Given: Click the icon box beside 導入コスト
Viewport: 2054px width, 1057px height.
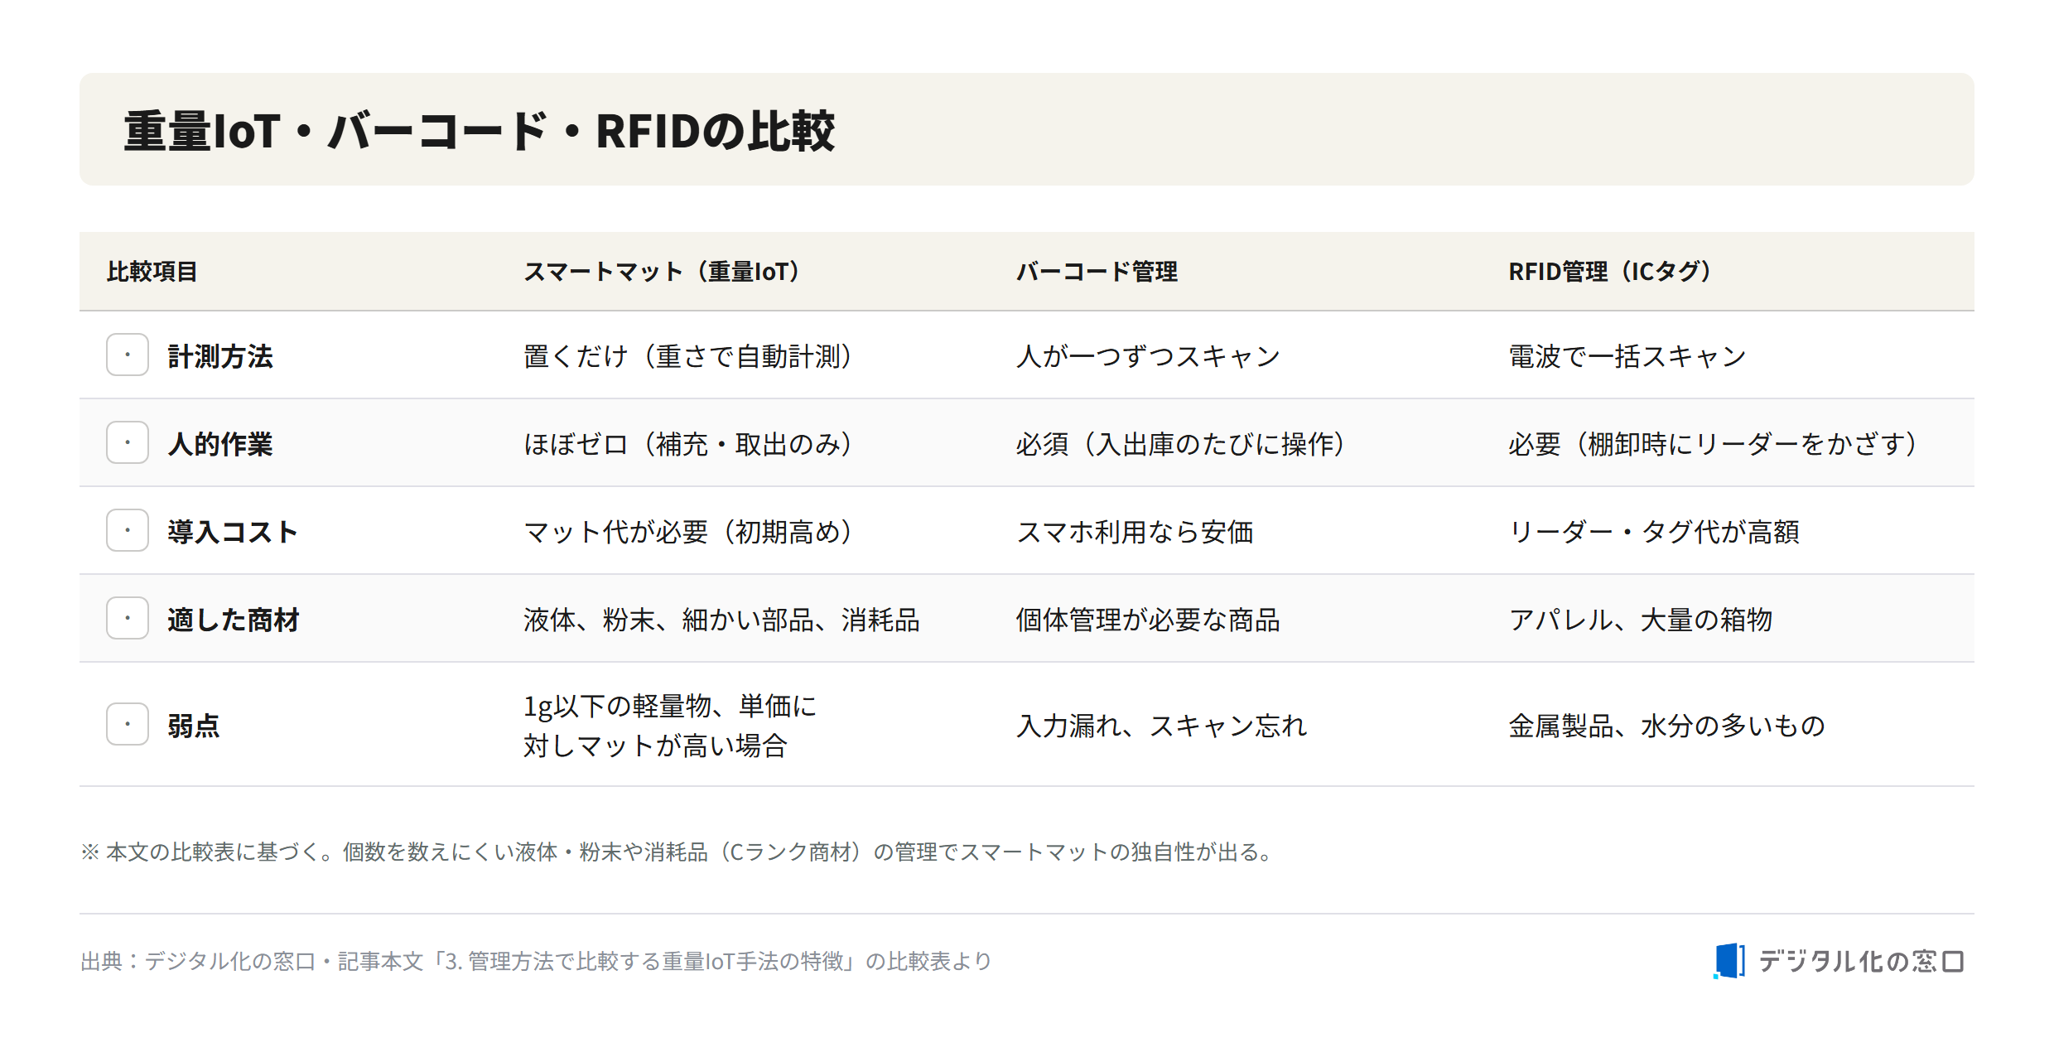Looking at the screenshot, I should click(128, 530).
